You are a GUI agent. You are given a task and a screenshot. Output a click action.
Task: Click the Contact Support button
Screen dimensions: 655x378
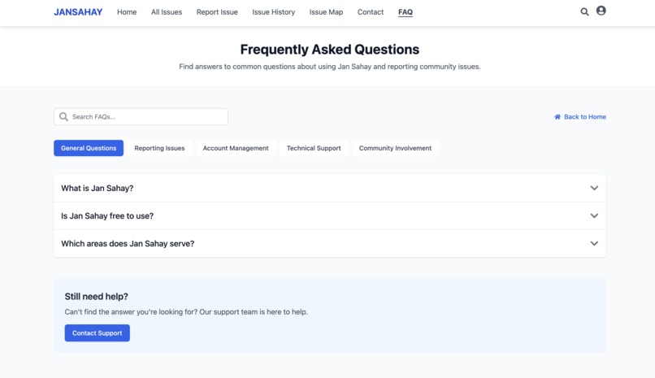click(98, 333)
